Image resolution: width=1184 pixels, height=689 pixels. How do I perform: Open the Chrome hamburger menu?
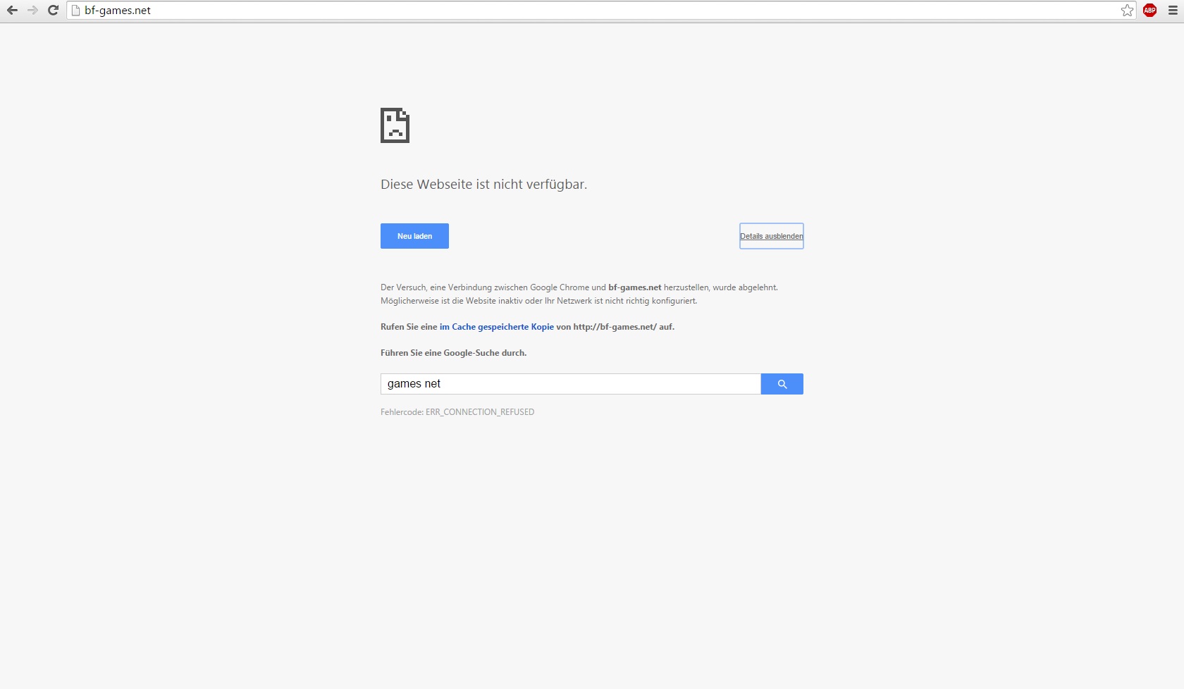(1173, 11)
